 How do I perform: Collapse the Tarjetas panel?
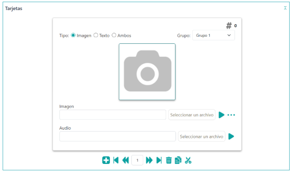coord(285,8)
